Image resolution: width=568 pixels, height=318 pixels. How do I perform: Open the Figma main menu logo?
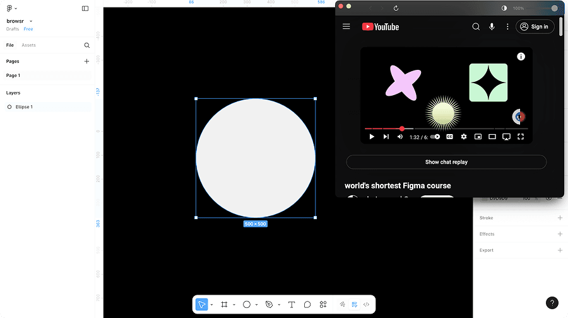9,8
